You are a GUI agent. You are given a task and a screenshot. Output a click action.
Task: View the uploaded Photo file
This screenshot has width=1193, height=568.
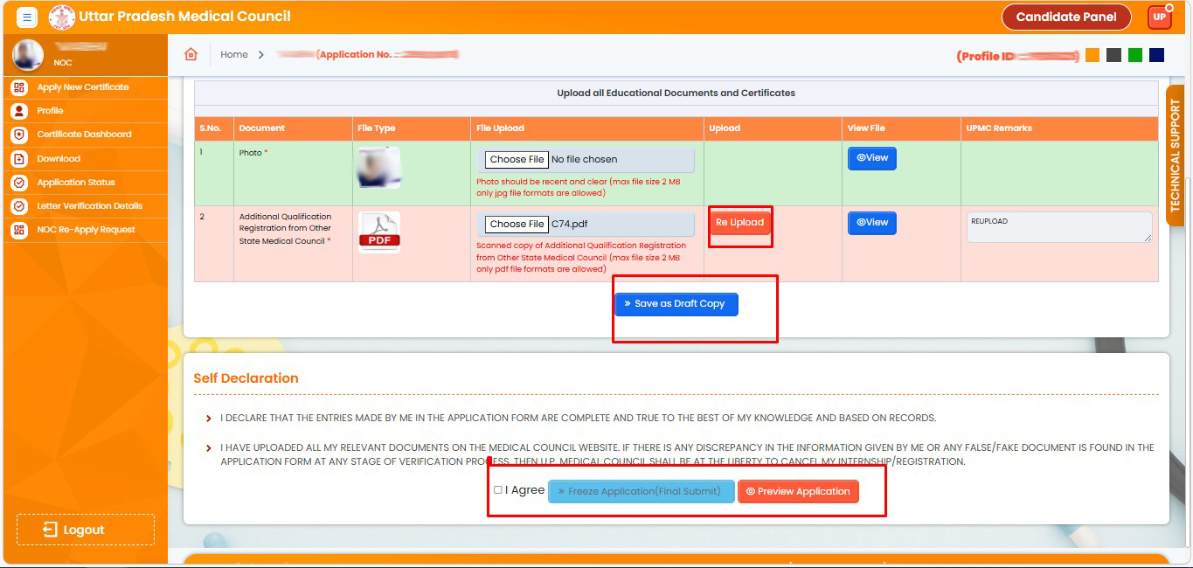(x=871, y=158)
